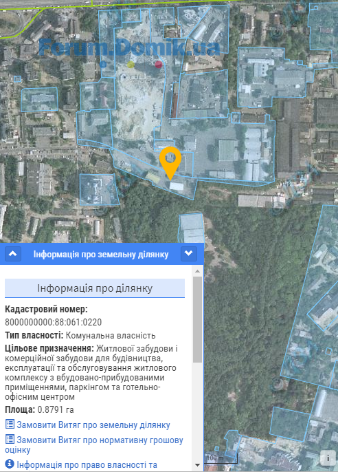
Task: Collapse panel with the up-chevron button
Action: click(13, 254)
